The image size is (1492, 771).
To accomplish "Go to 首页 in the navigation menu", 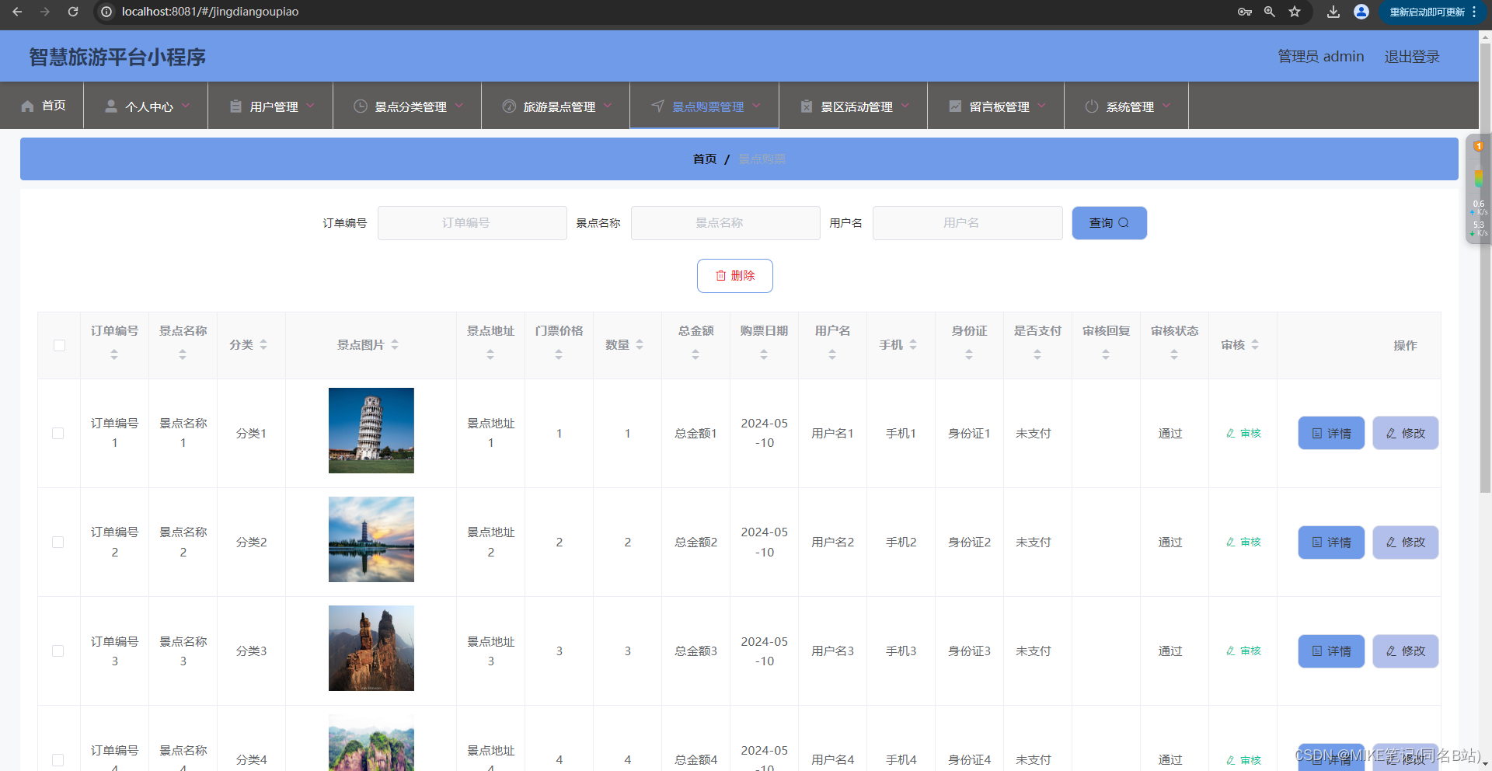I will [x=42, y=105].
